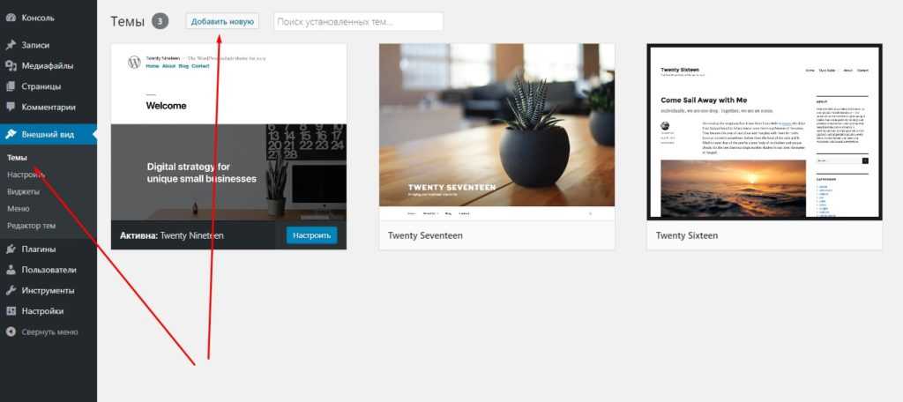This screenshot has width=903, height=402.
Task: Focus the Поиск установленных тем search field
Action: [x=359, y=22]
